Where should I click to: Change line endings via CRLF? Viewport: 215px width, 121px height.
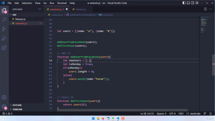point(181,114)
